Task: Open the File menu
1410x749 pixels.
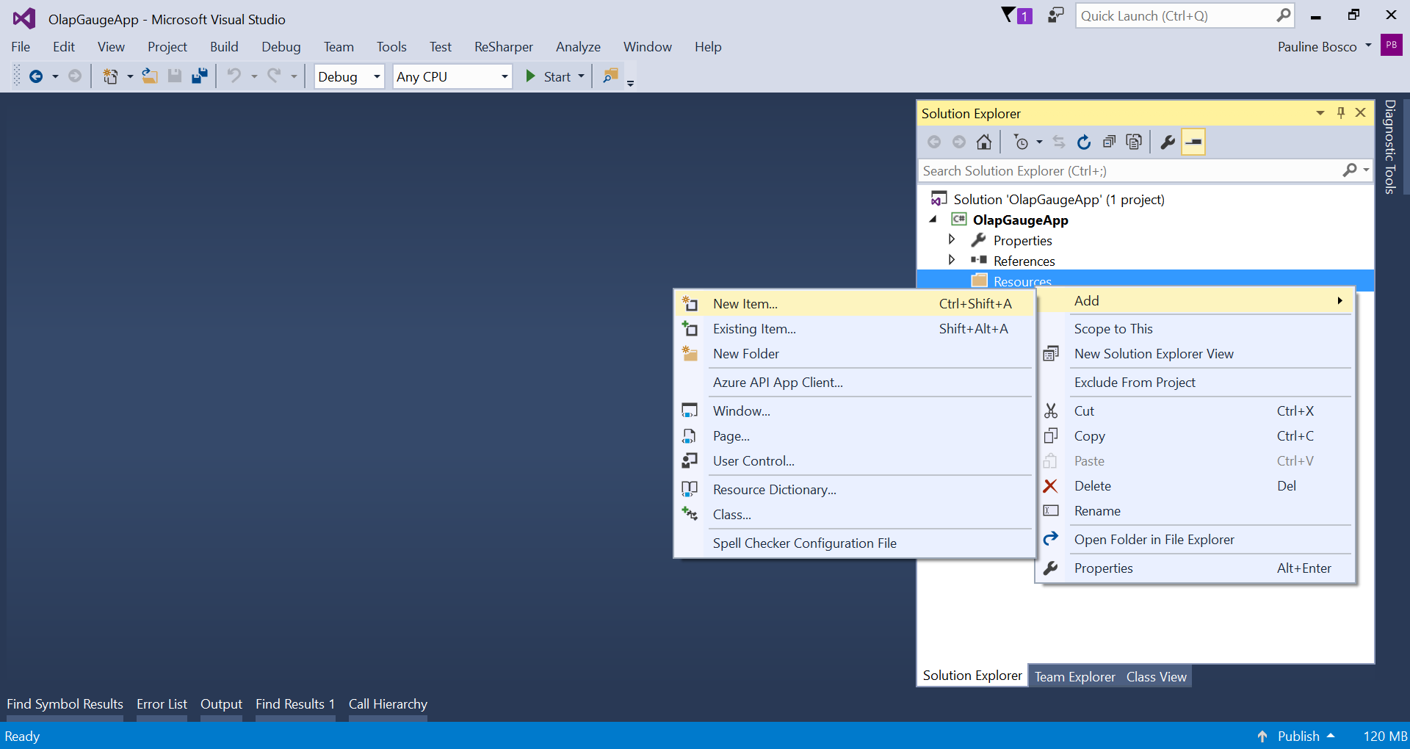Action: [21, 46]
